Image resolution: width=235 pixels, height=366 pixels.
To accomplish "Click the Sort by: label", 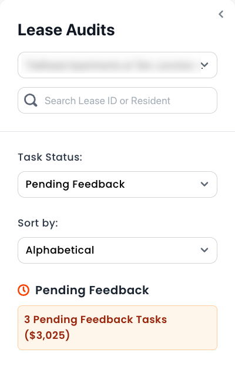I will pos(38,223).
